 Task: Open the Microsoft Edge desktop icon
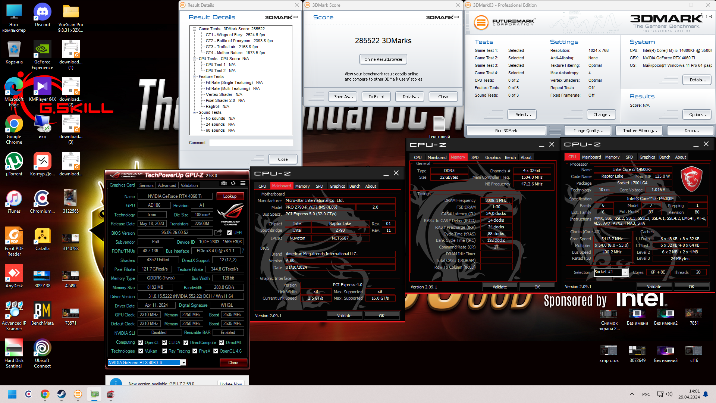click(14, 92)
